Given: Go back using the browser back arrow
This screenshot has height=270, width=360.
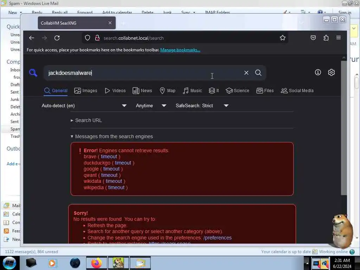Looking at the screenshot, I should click(x=32, y=38).
